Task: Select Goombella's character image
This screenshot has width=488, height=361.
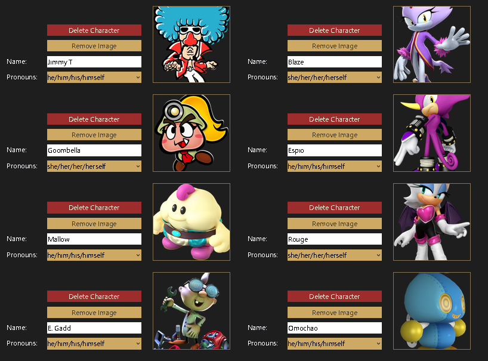Action: click(192, 133)
